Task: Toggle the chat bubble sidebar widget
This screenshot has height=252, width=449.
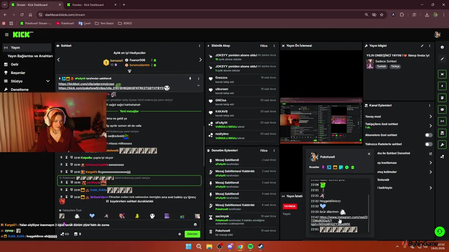Action: click(x=442, y=110)
